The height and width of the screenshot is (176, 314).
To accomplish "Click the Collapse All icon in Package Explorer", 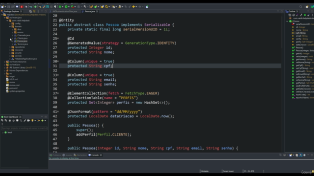I will click(30, 11).
